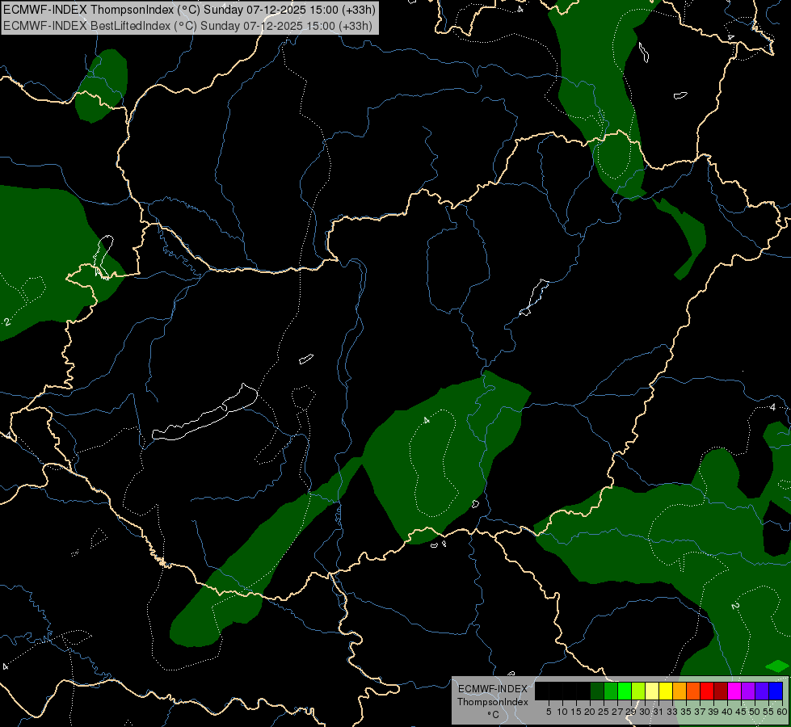Select the ThompsonIndex title line at top
The width and height of the screenshot is (791, 727).
(188, 10)
